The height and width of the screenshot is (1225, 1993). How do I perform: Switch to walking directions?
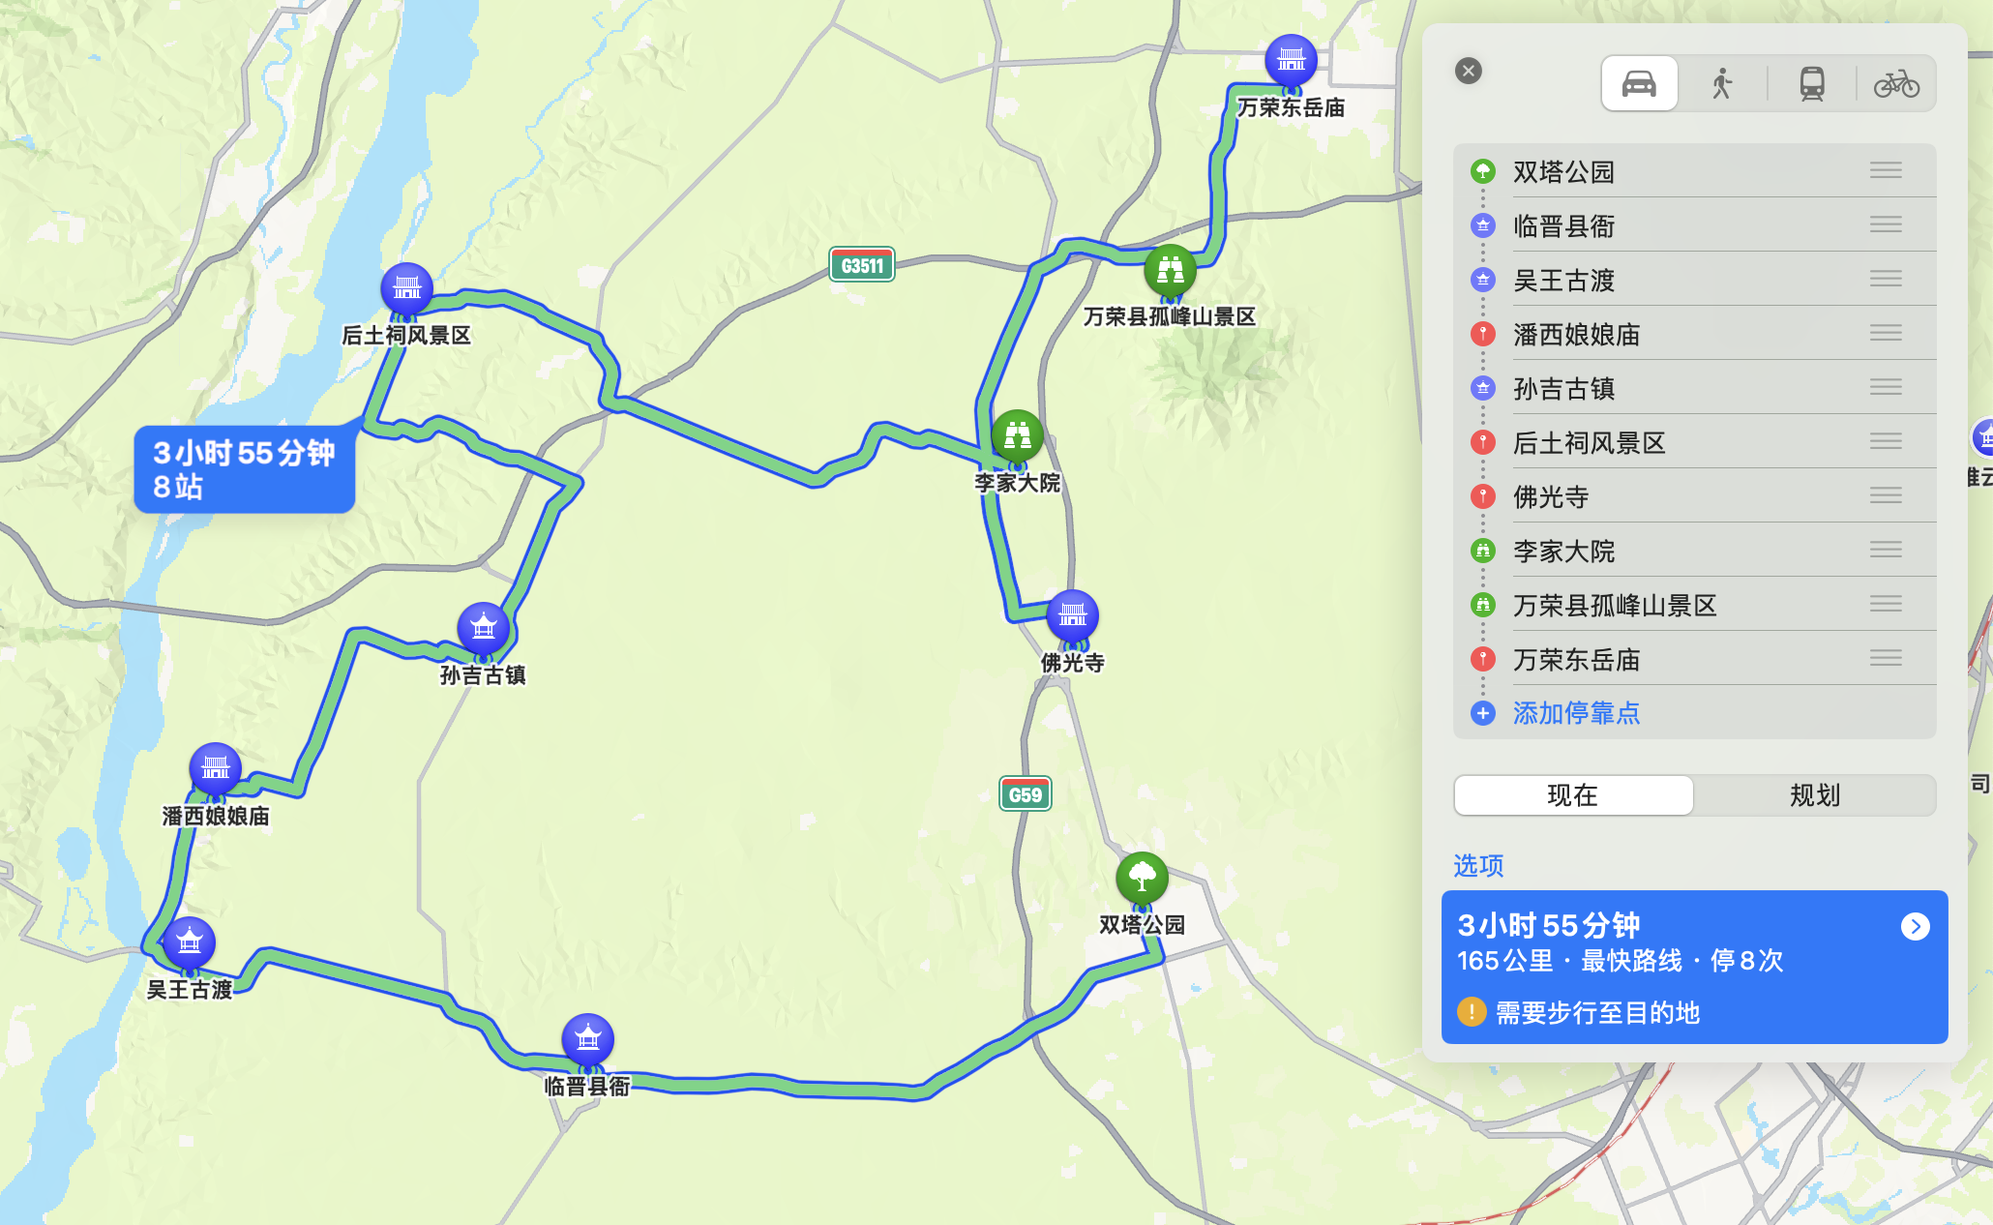pyautogui.click(x=1722, y=84)
